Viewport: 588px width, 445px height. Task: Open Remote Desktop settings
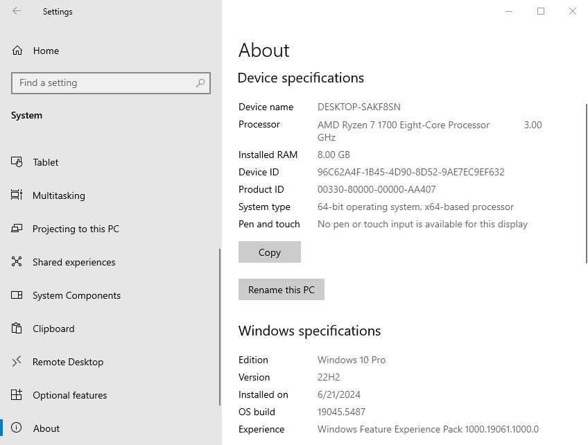coord(67,362)
